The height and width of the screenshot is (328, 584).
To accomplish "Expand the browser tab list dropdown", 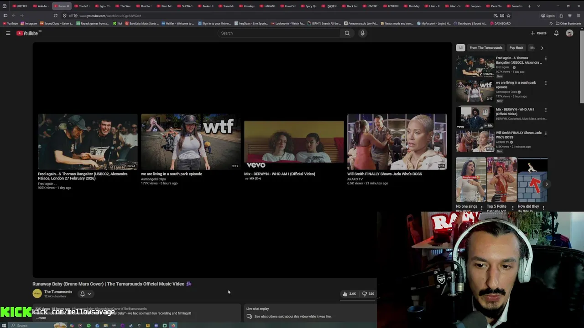I will pos(539,6).
